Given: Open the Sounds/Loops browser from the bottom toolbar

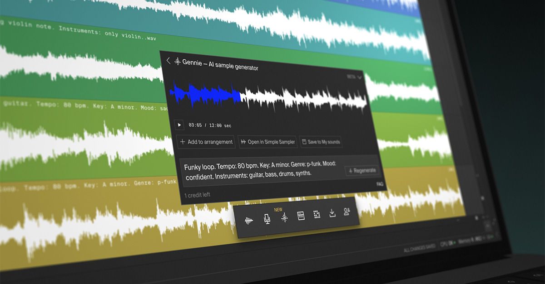Looking at the screenshot, I should [250, 219].
